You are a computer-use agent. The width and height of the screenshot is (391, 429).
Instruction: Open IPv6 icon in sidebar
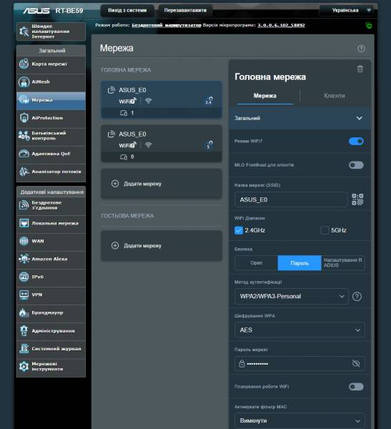tap(24, 277)
